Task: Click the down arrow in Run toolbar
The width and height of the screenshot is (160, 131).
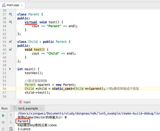Action: pos(11,122)
